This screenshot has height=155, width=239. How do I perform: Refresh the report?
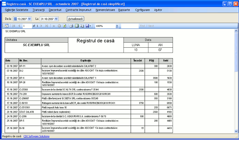point(65,26)
